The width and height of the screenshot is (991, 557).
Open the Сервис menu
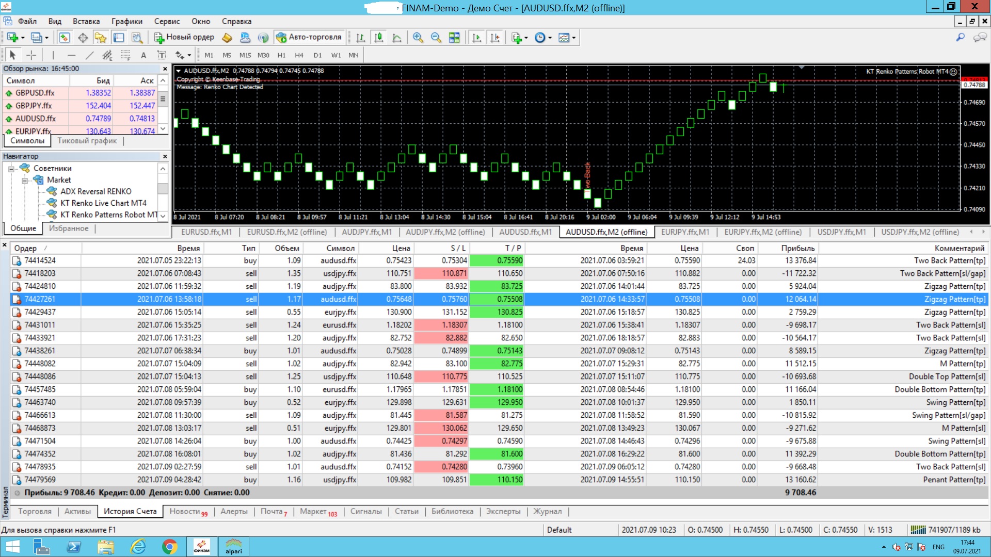pos(167,21)
